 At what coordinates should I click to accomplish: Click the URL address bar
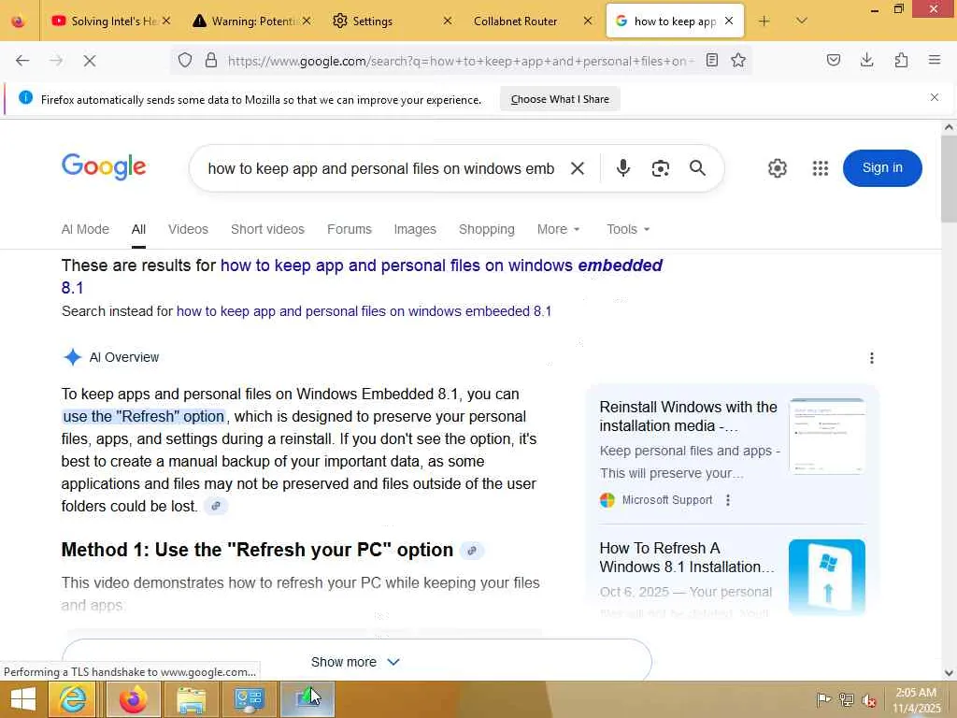tap(461, 61)
